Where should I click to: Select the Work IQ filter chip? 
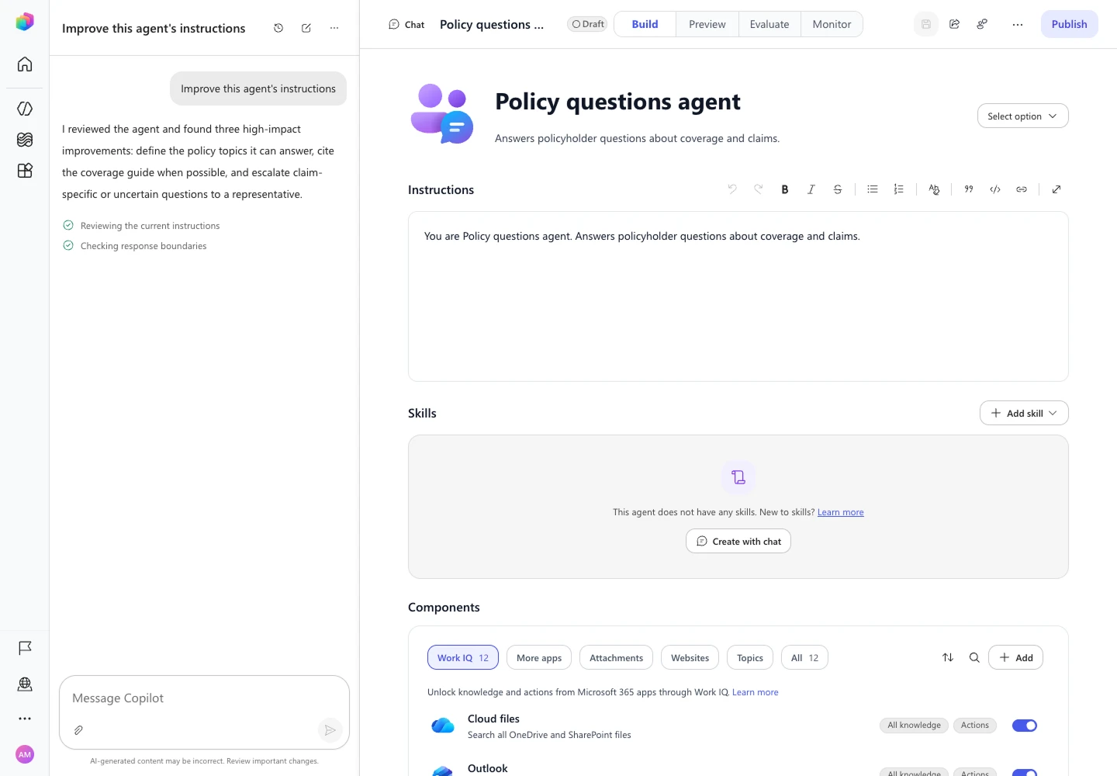coord(463,657)
